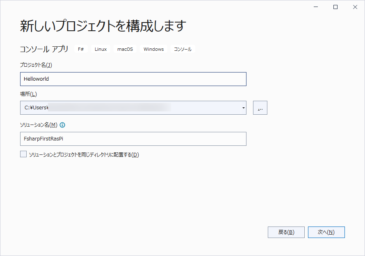Screen dimensions: 365x256
Task: Click the info icon beside ソリューション名
Action: click(x=62, y=125)
